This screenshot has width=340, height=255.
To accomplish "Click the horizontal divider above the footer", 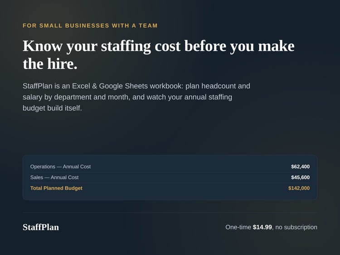I will pos(170,212).
